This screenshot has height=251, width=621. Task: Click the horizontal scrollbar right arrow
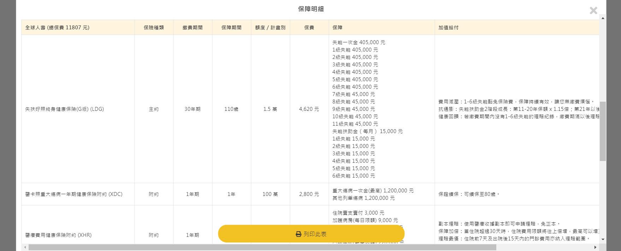[595, 247]
